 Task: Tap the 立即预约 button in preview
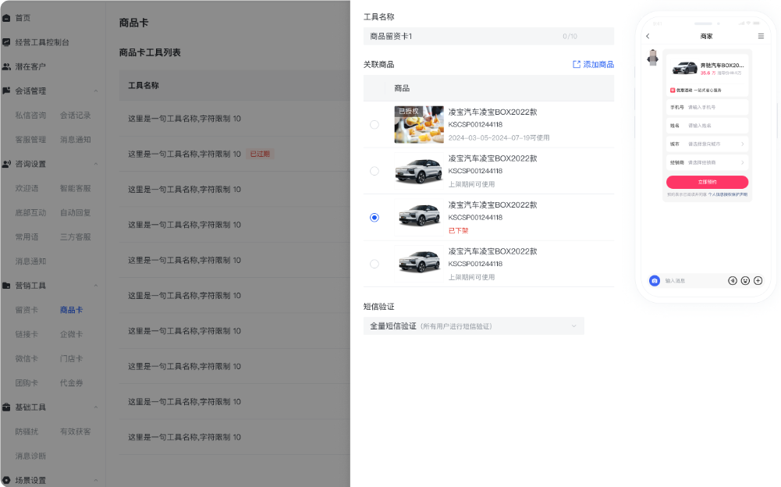[x=708, y=182]
